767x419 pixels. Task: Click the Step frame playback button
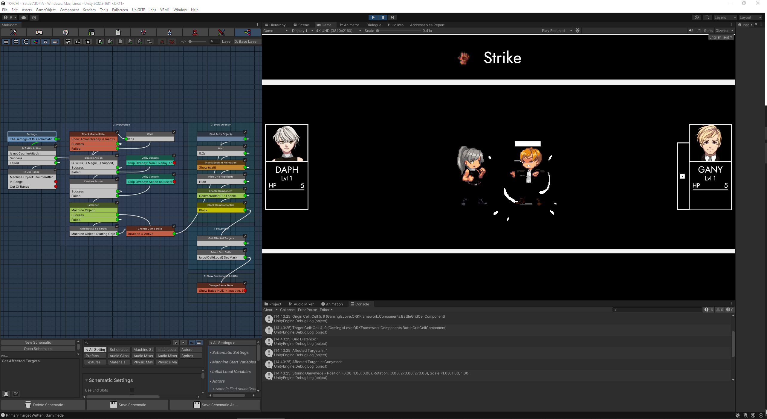point(392,17)
